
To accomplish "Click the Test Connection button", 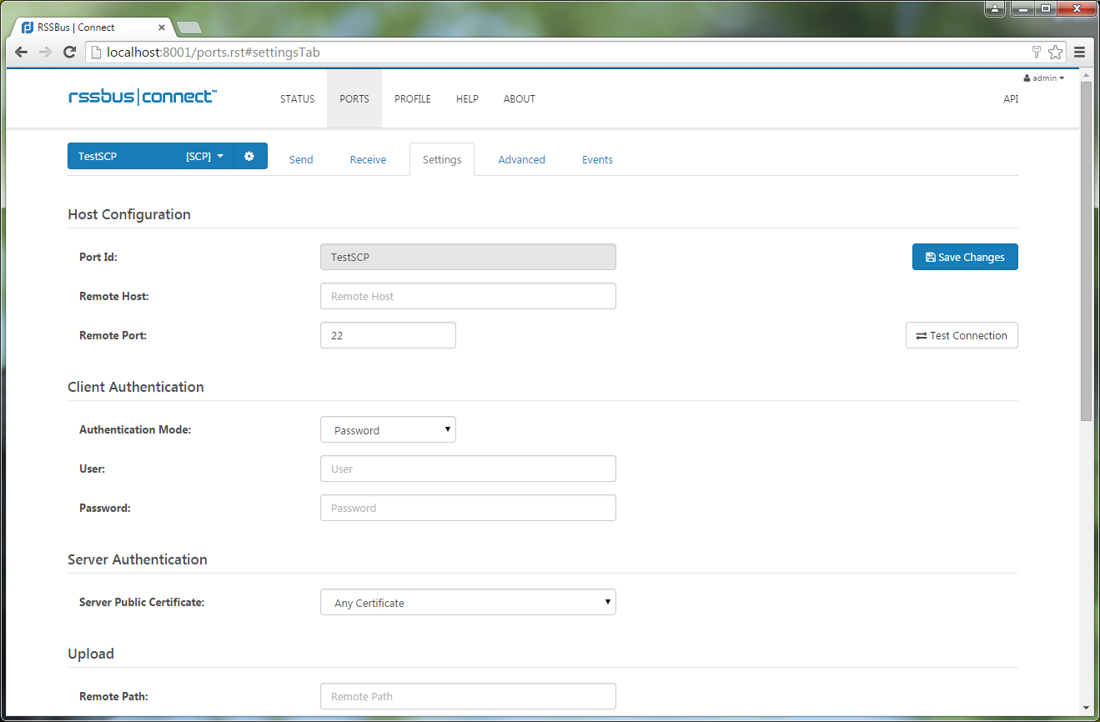I will 962,336.
